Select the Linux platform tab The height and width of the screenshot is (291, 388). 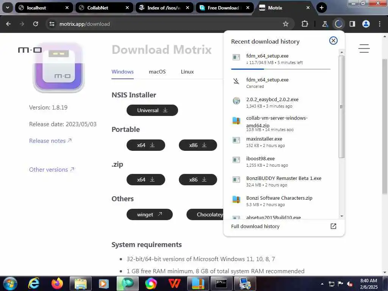tap(187, 72)
